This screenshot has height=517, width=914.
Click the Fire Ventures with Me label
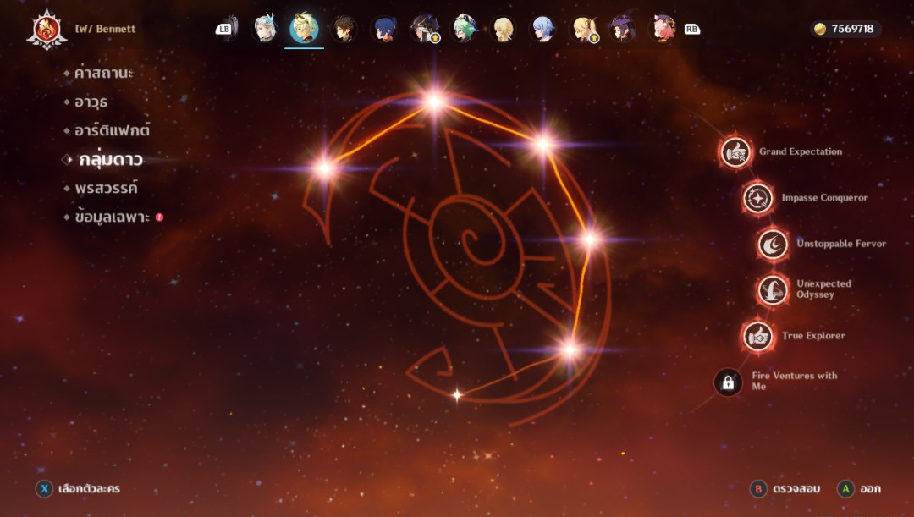[x=794, y=381]
